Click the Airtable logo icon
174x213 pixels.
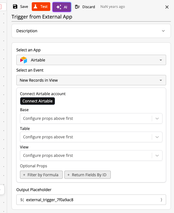[24, 60]
